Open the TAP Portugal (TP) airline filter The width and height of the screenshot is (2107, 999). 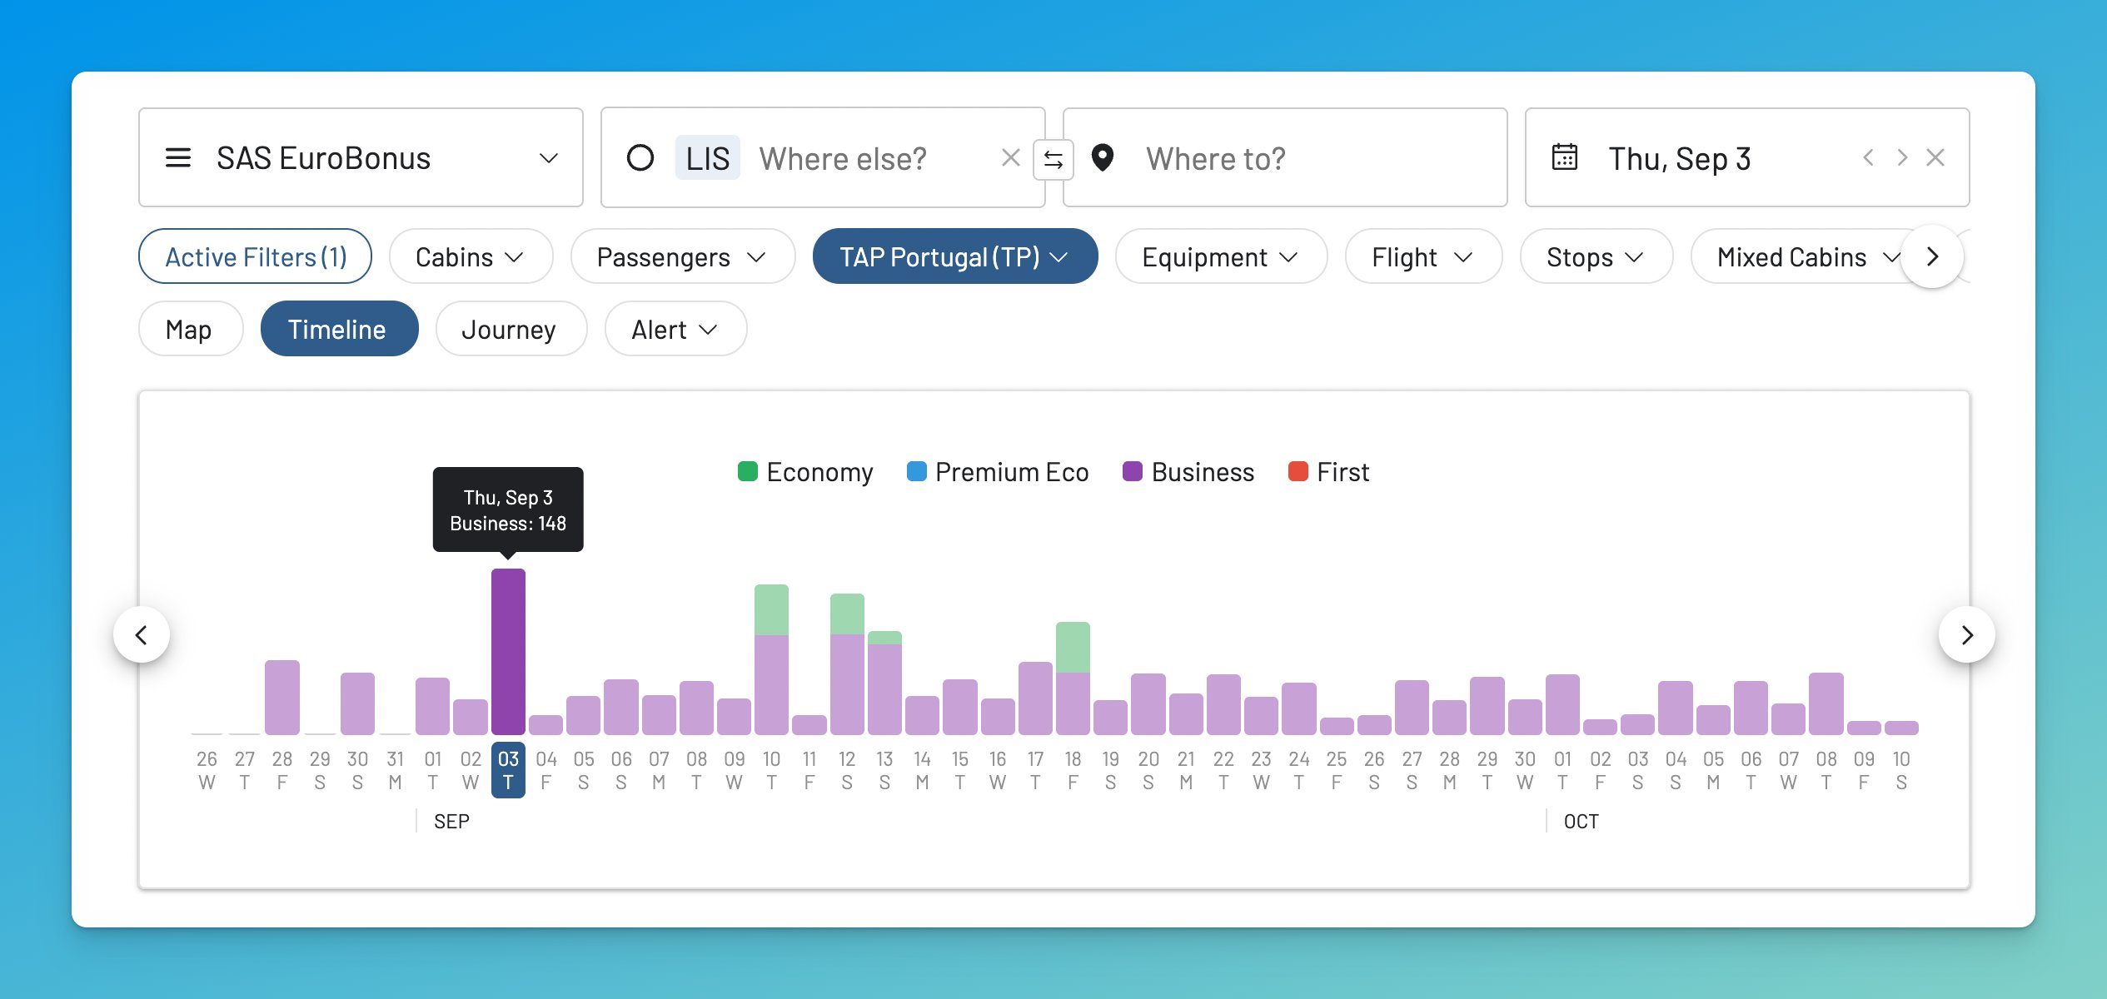pyautogui.click(x=954, y=257)
